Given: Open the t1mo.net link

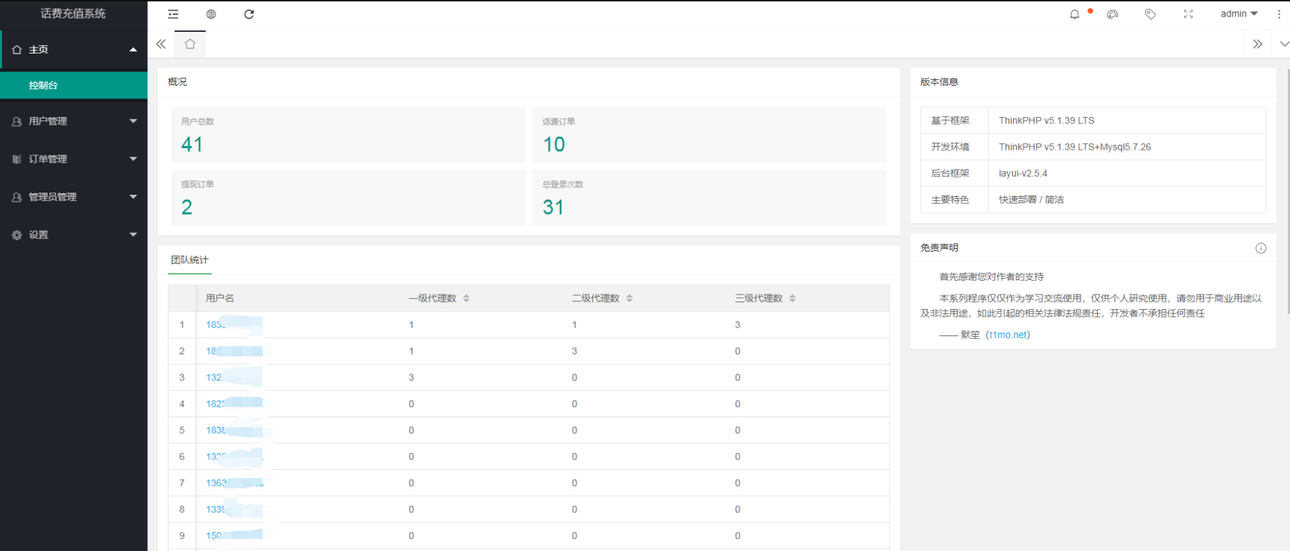Looking at the screenshot, I should [x=1009, y=335].
